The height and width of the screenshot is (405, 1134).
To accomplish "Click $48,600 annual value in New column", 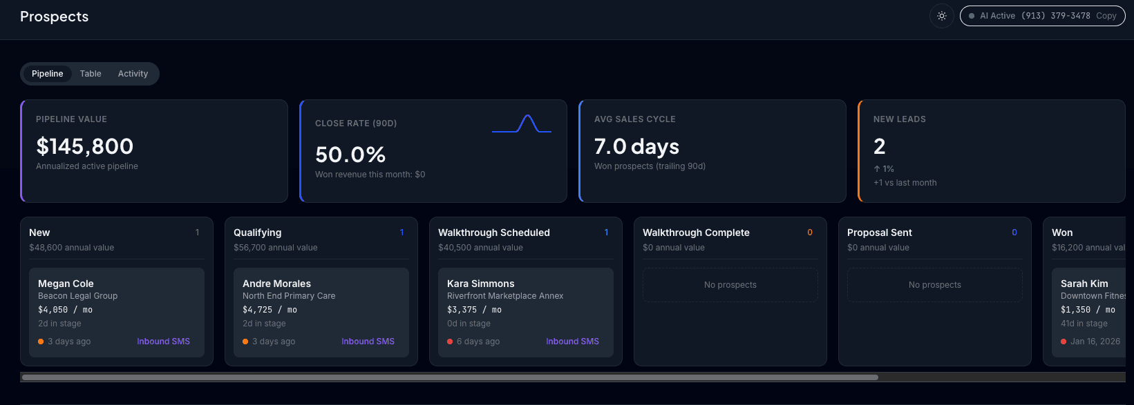I will point(71,248).
